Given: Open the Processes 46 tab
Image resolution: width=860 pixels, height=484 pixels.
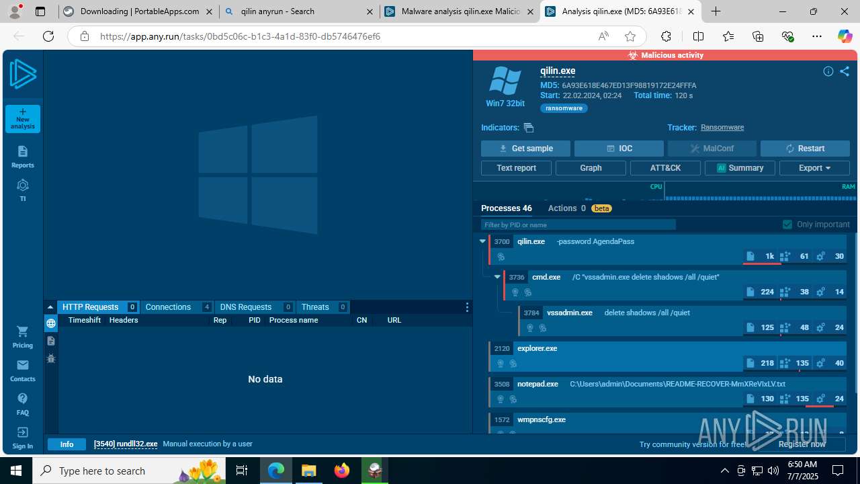Looking at the screenshot, I should (507, 208).
